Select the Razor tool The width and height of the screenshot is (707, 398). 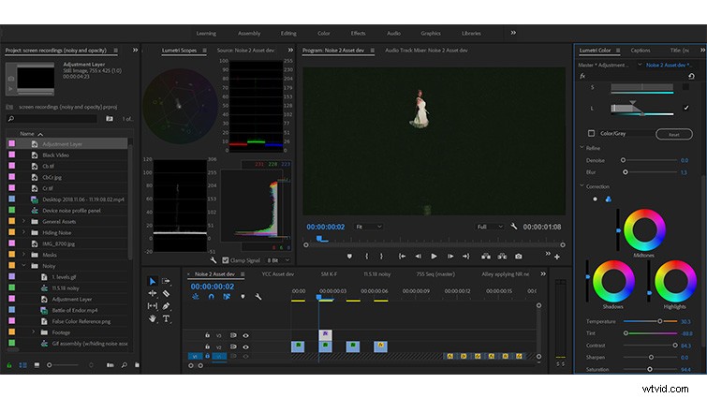click(x=166, y=293)
